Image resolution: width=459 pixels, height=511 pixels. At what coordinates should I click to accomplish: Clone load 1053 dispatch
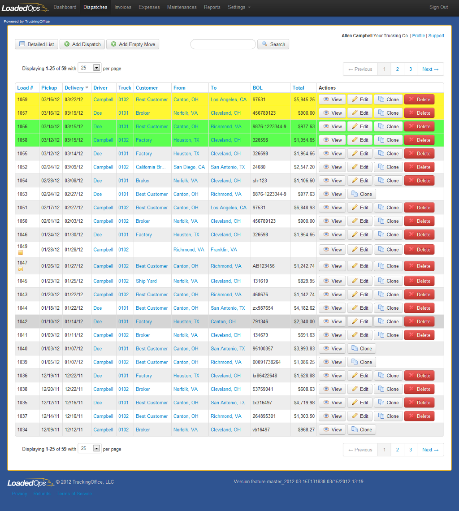(361, 194)
